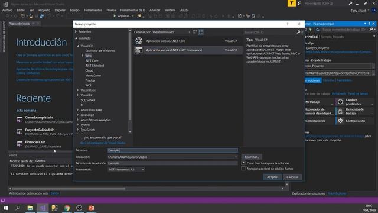
Task: Open the Ubicación path dropdown
Action: pyautogui.click(x=172, y=157)
